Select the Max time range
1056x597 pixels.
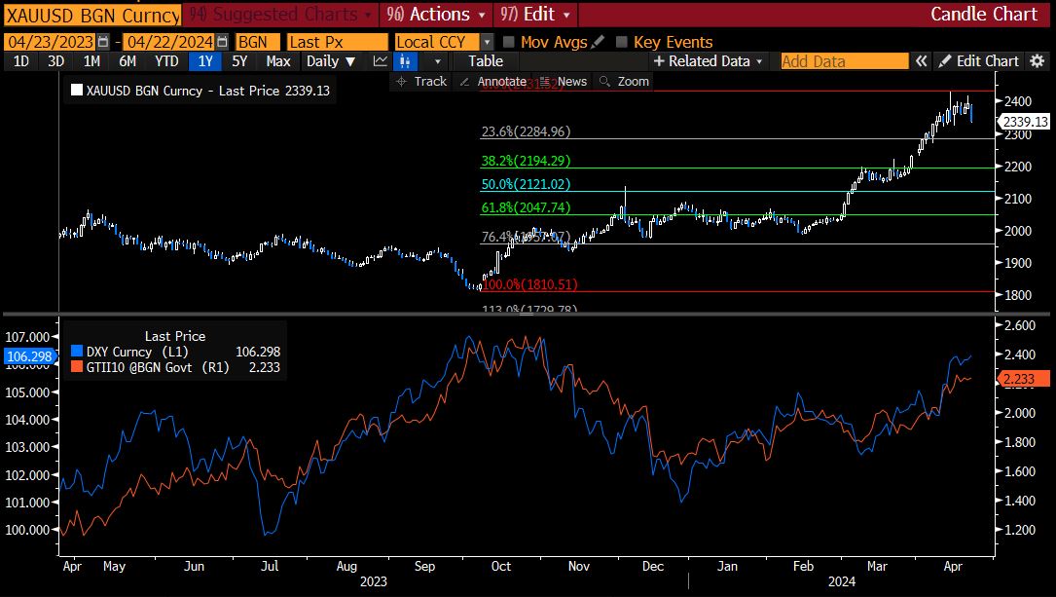click(278, 61)
